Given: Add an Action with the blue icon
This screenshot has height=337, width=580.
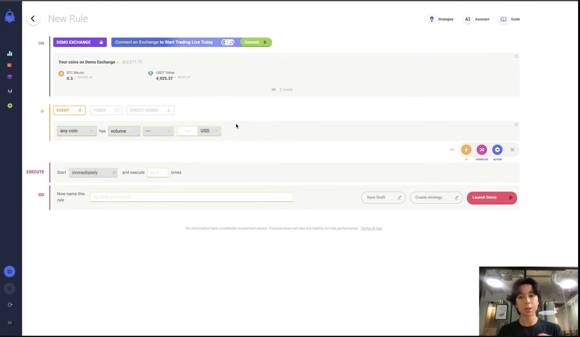Looking at the screenshot, I should click(x=497, y=150).
